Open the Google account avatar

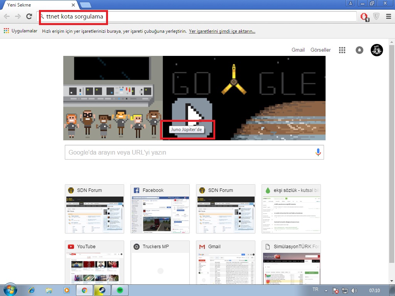tap(377, 50)
